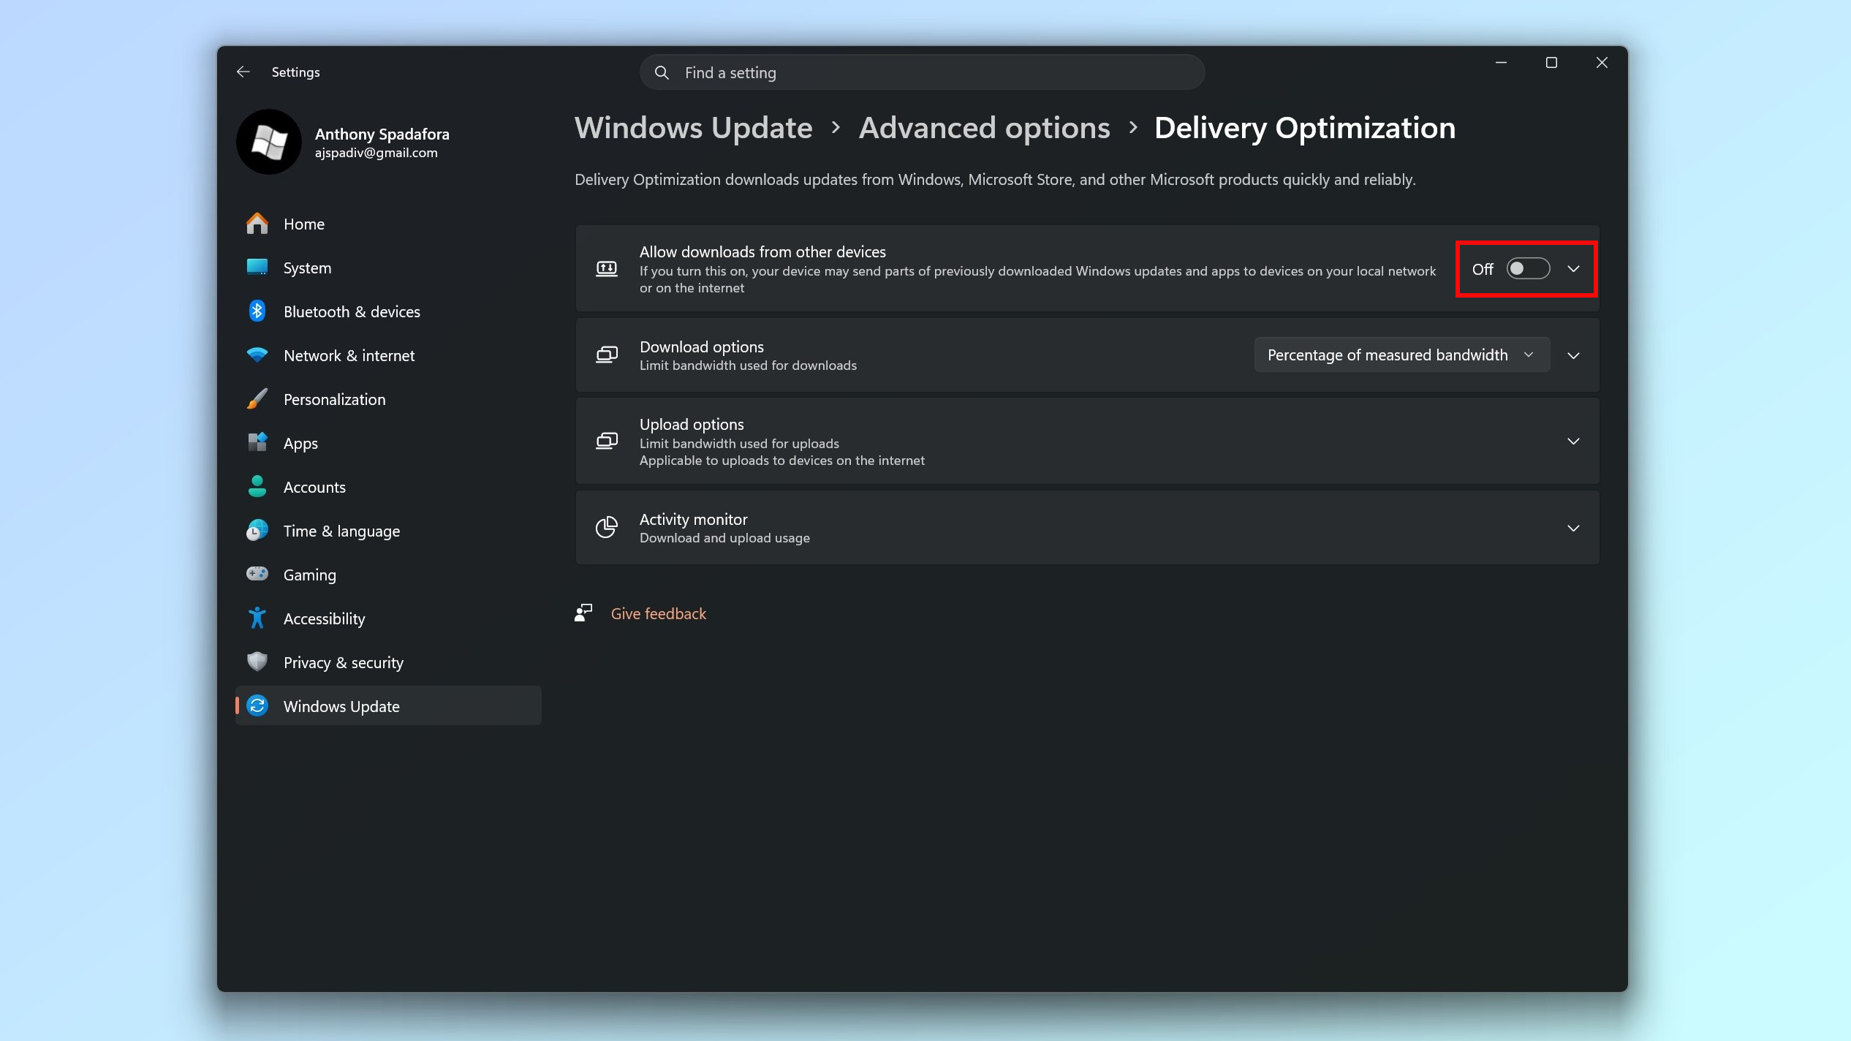Viewport: 1851px width, 1041px height.
Task: Select the Bluetooth & devices icon
Action: coord(257,311)
